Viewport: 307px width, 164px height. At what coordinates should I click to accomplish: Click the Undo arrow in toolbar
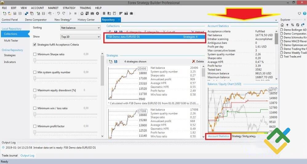click(58, 14)
